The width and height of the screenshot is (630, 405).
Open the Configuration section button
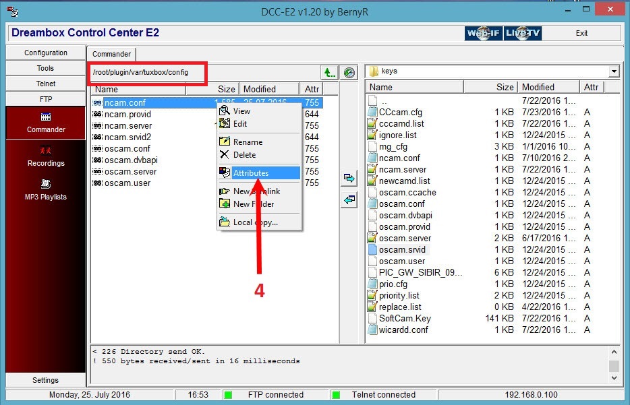pyautogui.click(x=46, y=53)
